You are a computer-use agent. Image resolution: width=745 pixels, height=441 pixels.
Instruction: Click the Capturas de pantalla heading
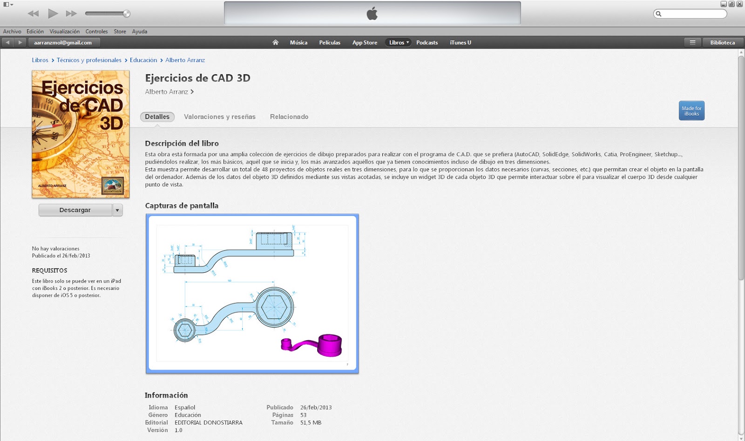point(182,206)
